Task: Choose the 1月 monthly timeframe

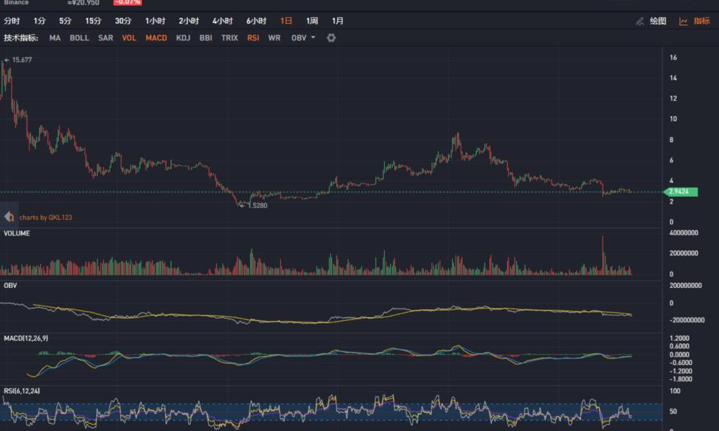Action: [338, 21]
